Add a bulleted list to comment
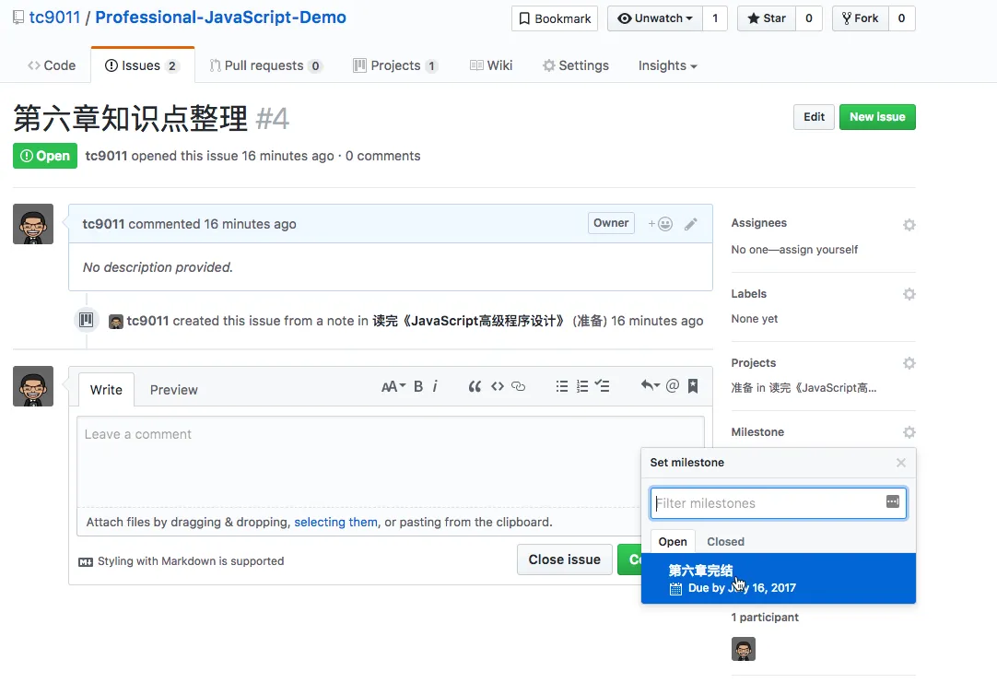This screenshot has height=683, width=997. [x=562, y=387]
